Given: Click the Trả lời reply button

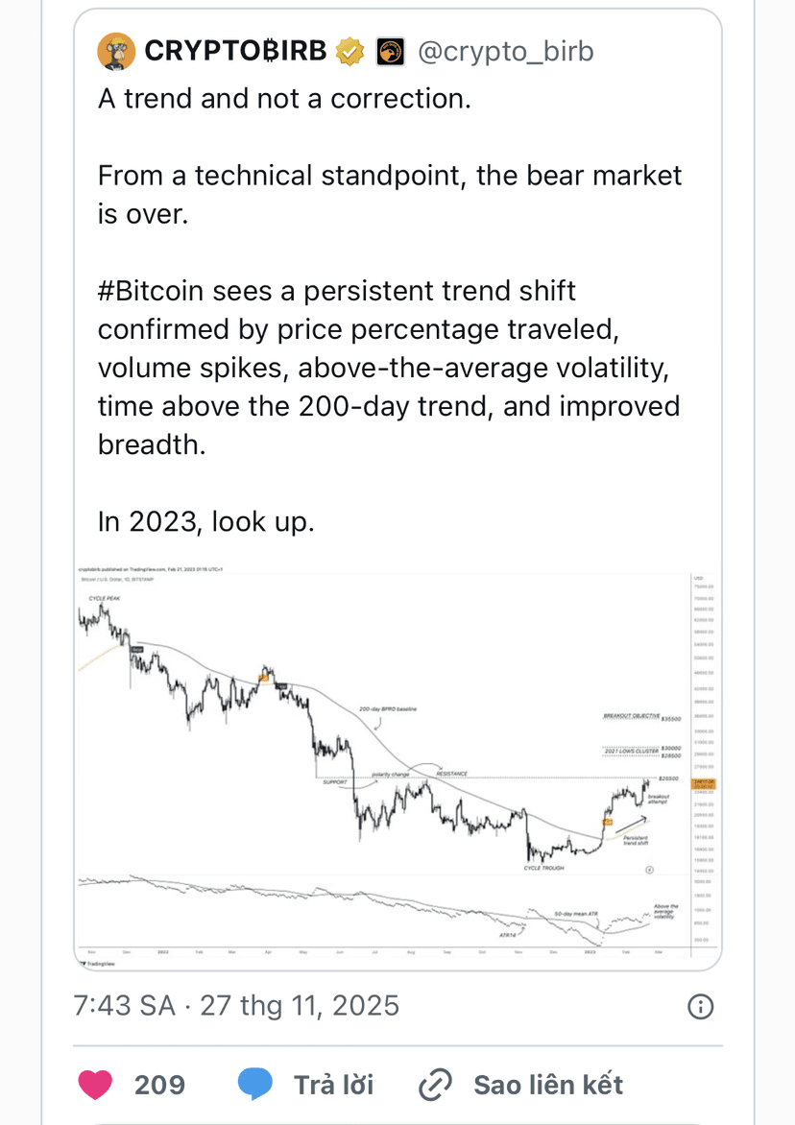Looking at the screenshot, I should pyautogui.click(x=333, y=1084).
